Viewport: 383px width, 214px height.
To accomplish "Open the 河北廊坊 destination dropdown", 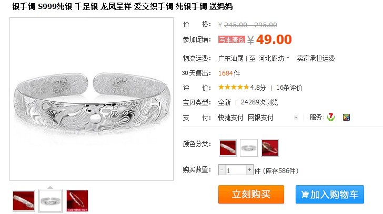I will 274,58.
